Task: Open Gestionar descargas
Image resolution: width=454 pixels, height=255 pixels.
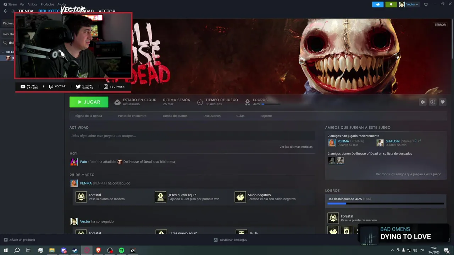Action: [230, 240]
